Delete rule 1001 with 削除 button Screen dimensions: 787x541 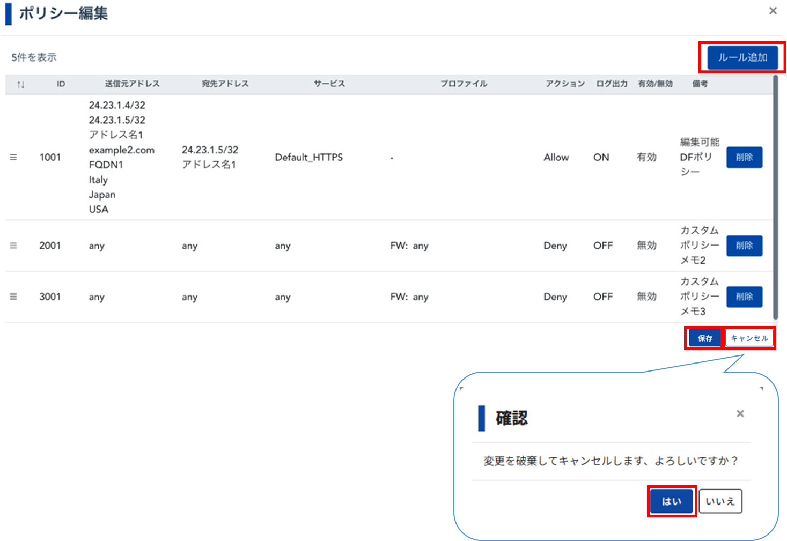[x=744, y=157]
